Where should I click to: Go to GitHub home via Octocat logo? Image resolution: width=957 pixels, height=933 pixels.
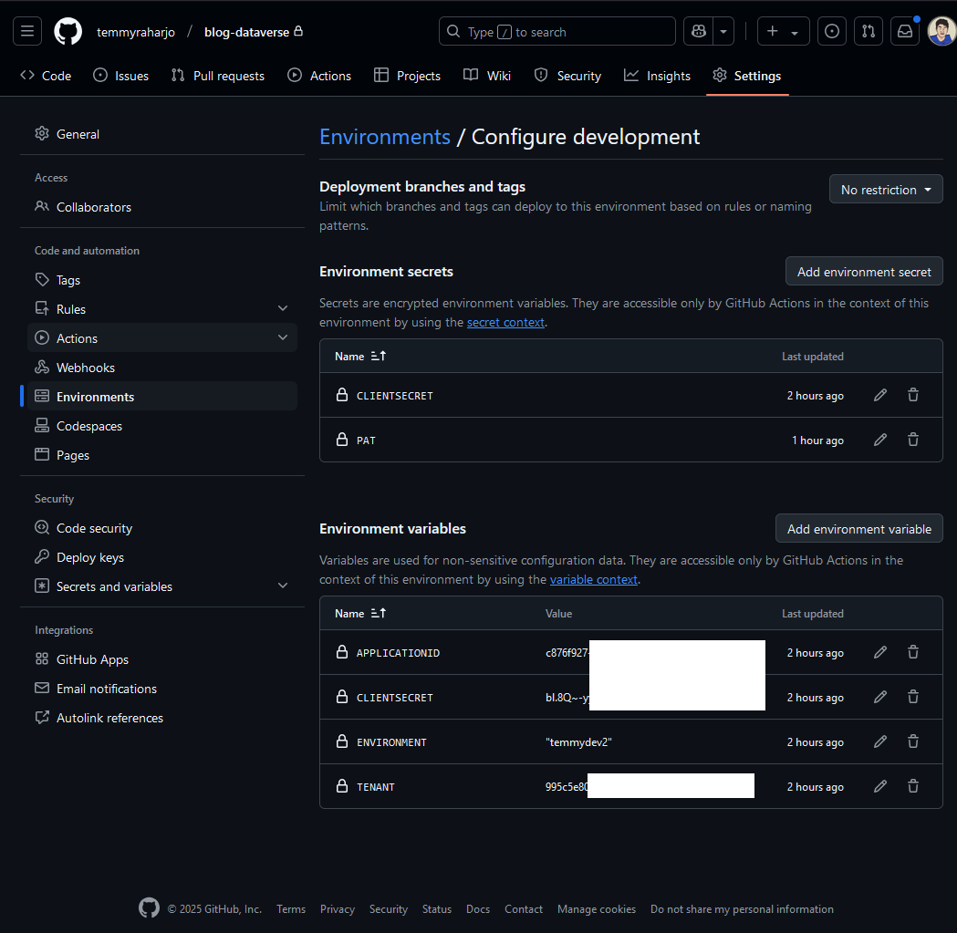[68, 31]
